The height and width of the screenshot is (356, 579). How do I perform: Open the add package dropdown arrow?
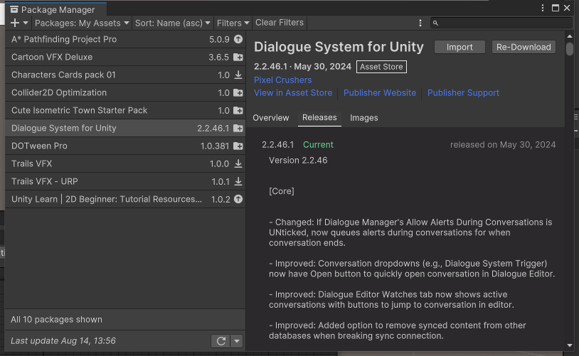click(x=26, y=23)
